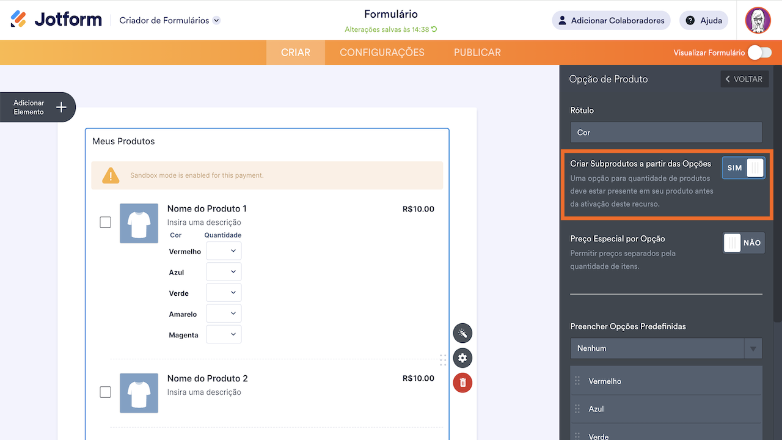Click the Nome do Produto 1 title
Screen dimensions: 782x440
[x=207, y=208]
